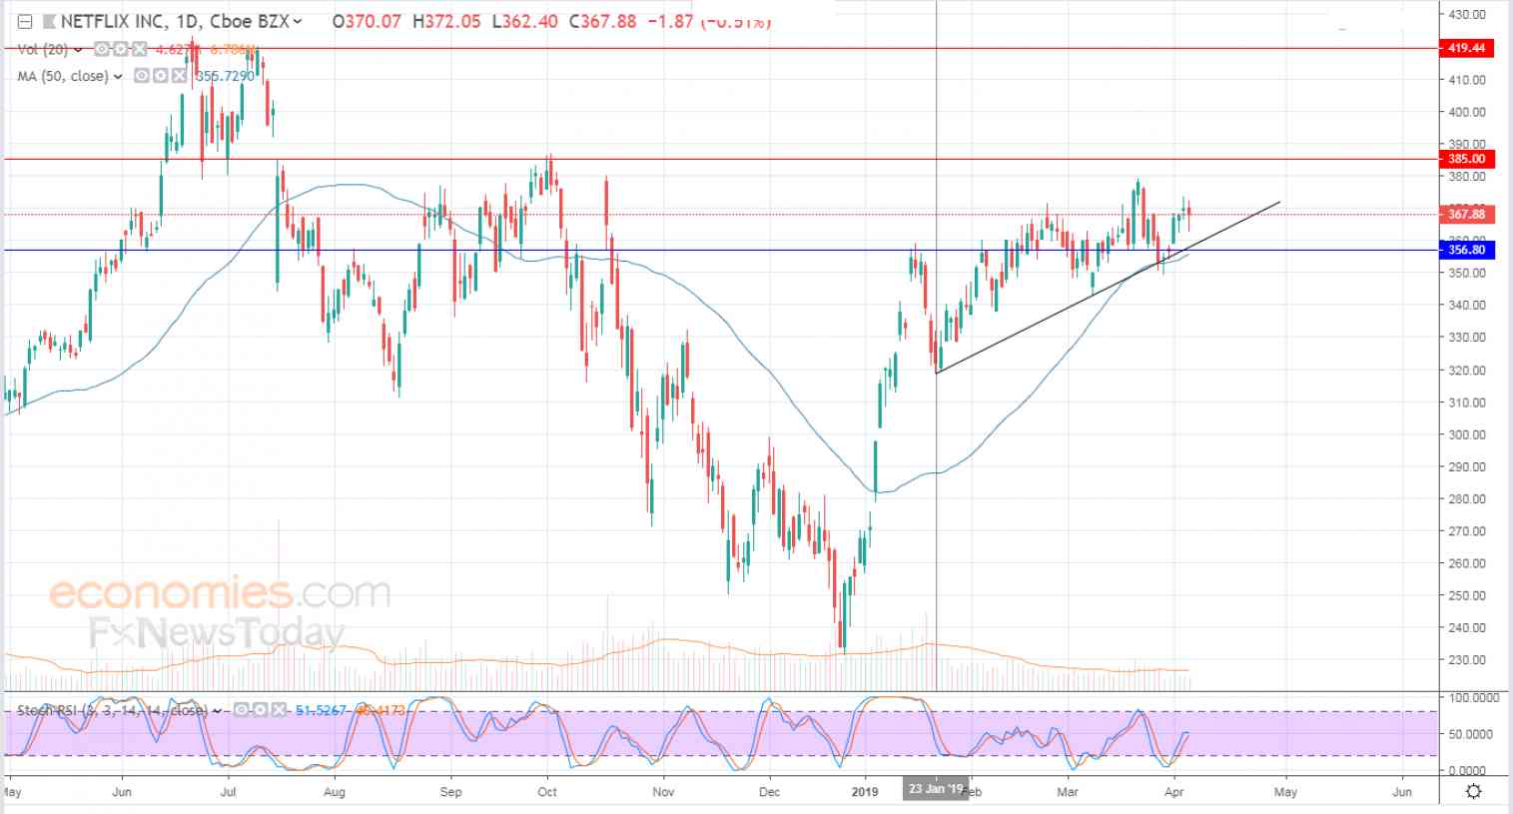Expand Stoch RSI indicator dropdown arrow
The height and width of the screenshot is (814, 1513).
coord(217,710)
